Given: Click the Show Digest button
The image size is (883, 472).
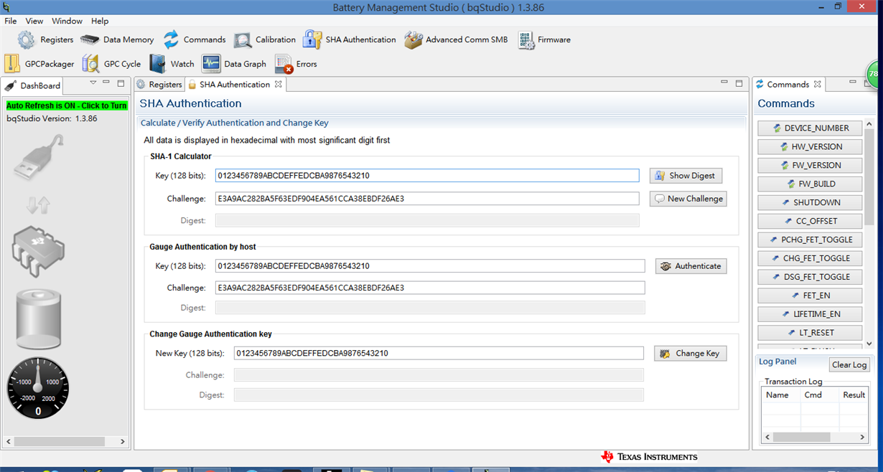Looking at the screenshot, I should click(686, 176).
